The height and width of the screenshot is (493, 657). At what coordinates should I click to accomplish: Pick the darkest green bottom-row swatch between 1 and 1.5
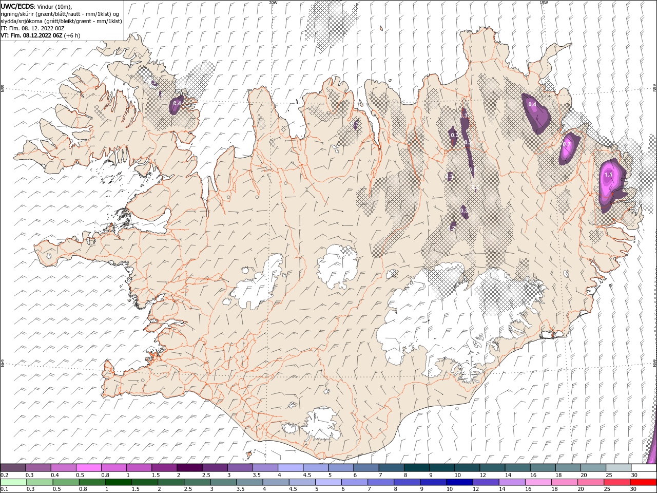(118, 482)
